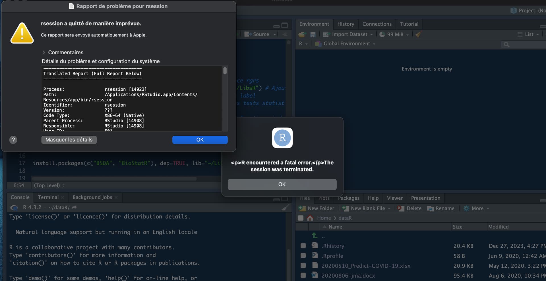Click the save workspace floppy disk icon

tap(313, 34)
